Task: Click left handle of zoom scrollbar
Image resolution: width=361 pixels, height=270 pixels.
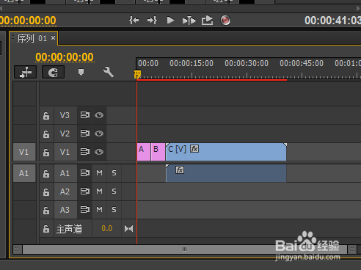Action: tap(17, 249)
